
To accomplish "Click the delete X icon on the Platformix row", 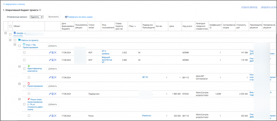I will pyautogui.click(x=55, y=116).
